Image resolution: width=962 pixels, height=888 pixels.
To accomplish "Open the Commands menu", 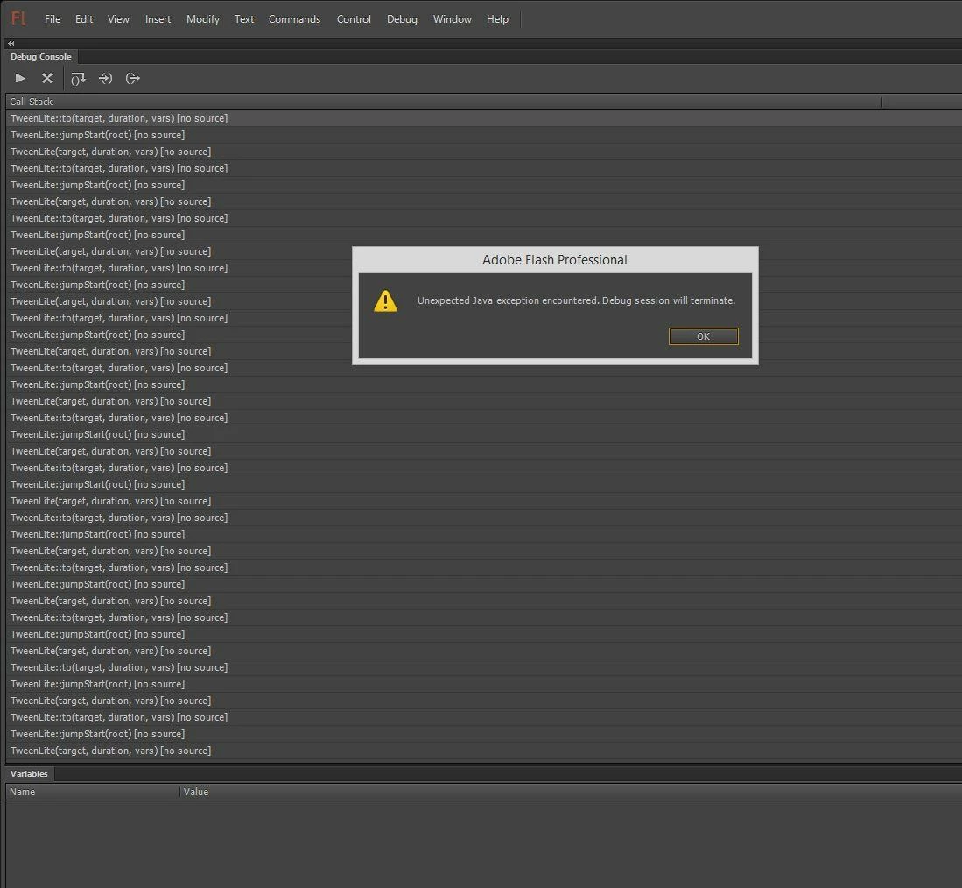I will pos(294,19).
